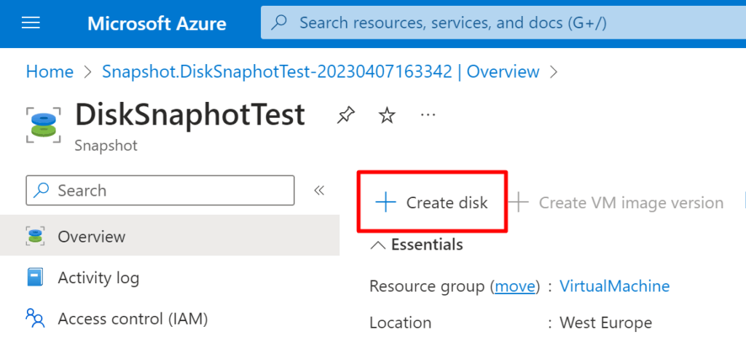Mark snapshot as favorite with star
Image resolution: width=746 pixels, height=348 pixels.
click(x=387, y=115)
